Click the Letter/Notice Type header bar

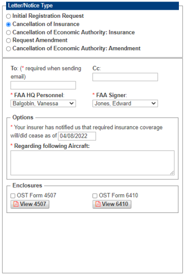coord(92,6)
